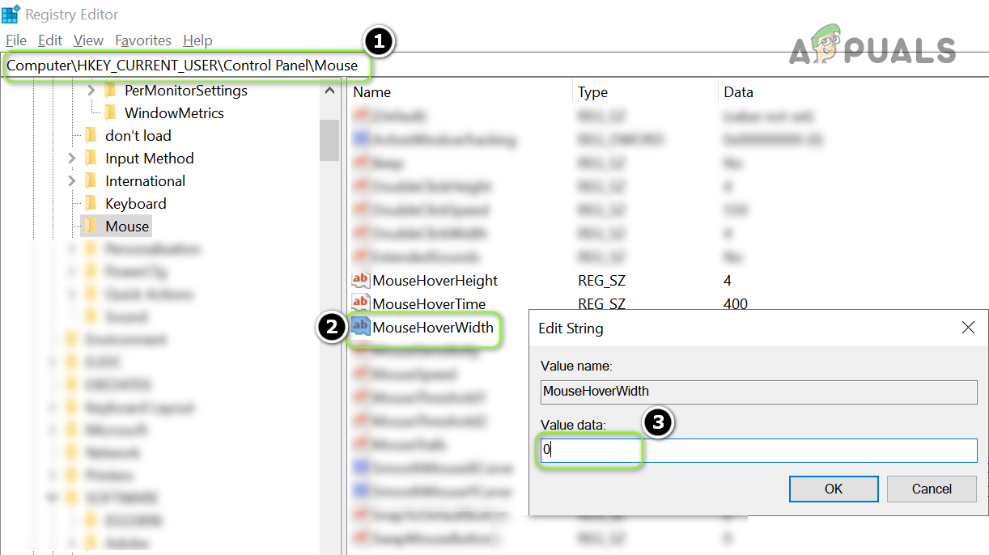Click the Value name field in Edit String
This screenshot has height=555, width=989.
tap(758, 392)
